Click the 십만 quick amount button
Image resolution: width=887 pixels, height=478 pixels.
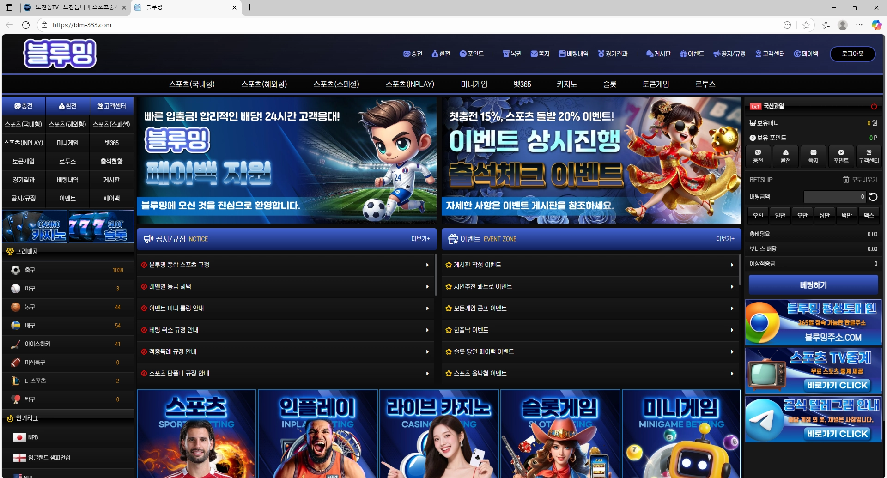pyautogui.click(x=824, y=215)
